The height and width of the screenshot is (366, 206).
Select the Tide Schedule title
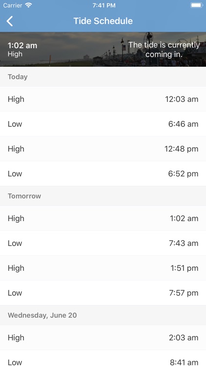[103, 21]
